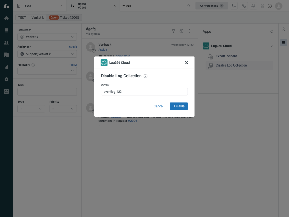Open the Conversations button
This screenshot has width=289, height=217.
[x=212, y=6]
